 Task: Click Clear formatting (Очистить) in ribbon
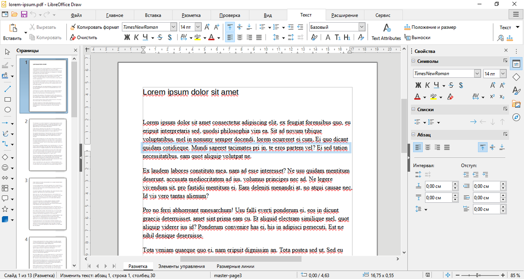(x=83, y=37)
